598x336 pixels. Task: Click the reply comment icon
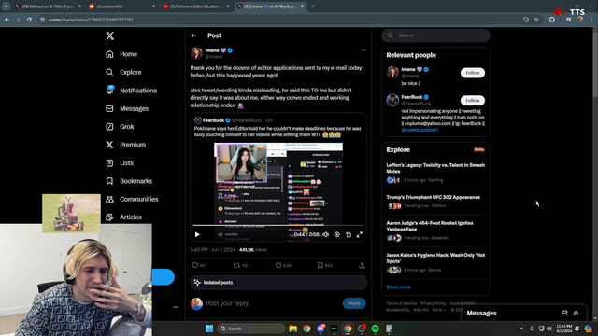pos(195,265)
